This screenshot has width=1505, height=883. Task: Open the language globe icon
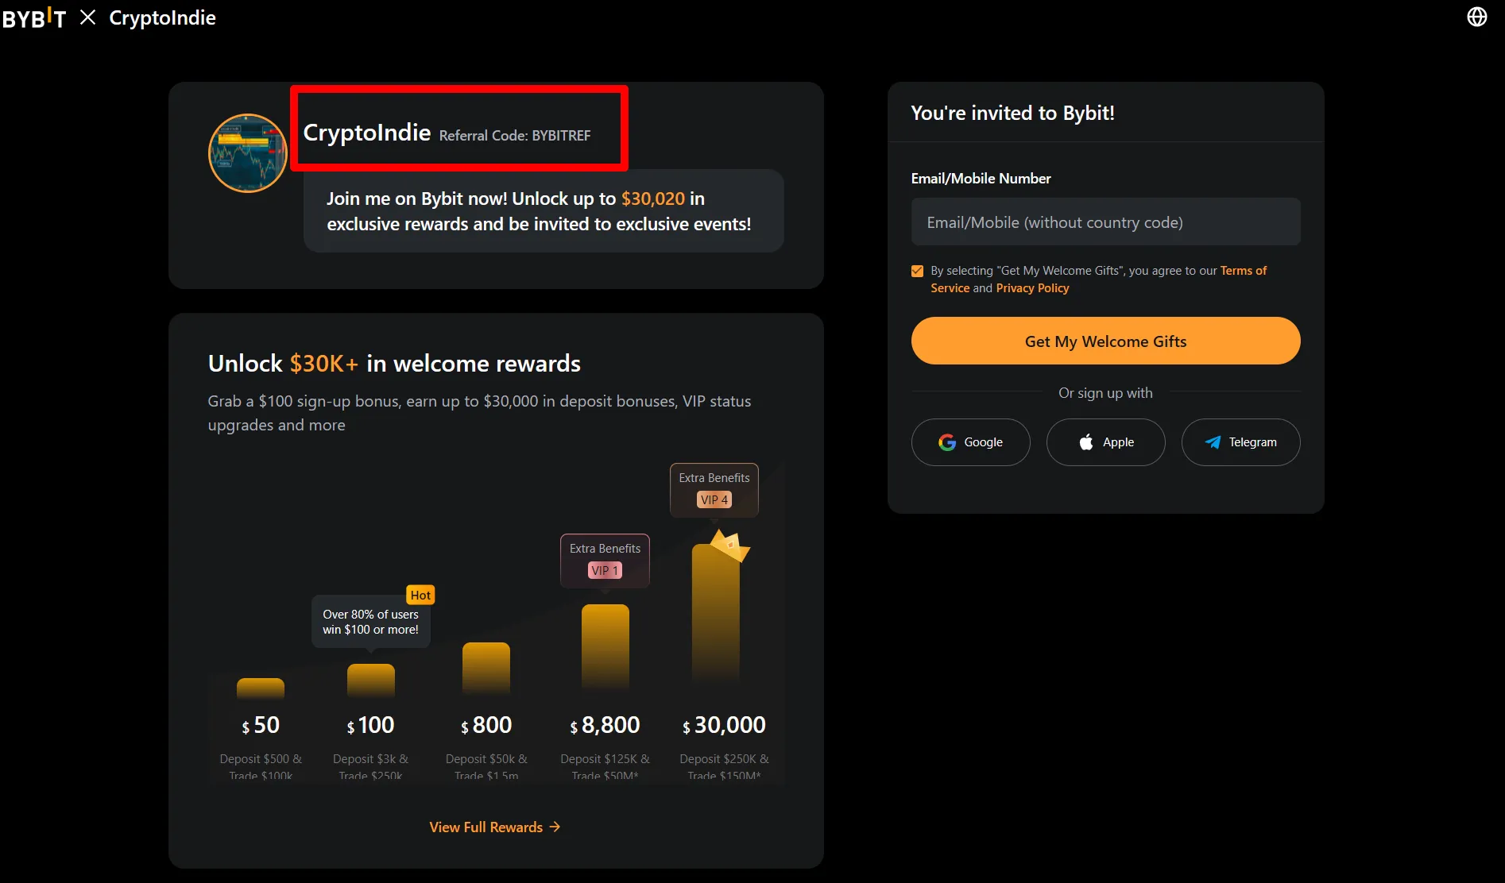1476,17
